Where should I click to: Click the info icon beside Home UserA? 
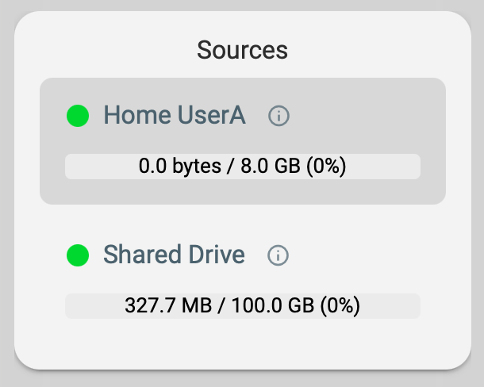tap(278, 117)
